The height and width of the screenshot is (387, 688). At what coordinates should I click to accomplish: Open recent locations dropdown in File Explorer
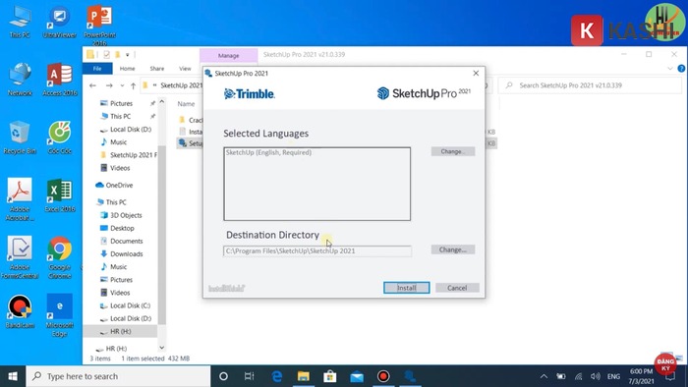(x=122, y=85)
